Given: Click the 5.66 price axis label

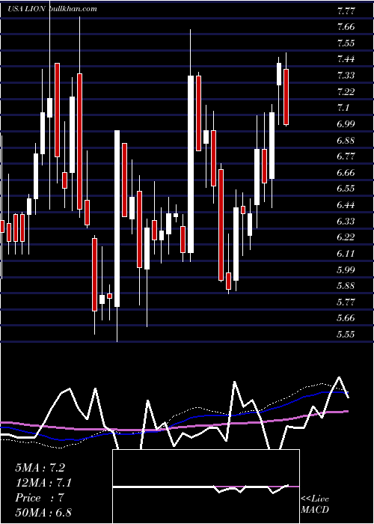Looking at the screenshot, I should pos(346,318).
